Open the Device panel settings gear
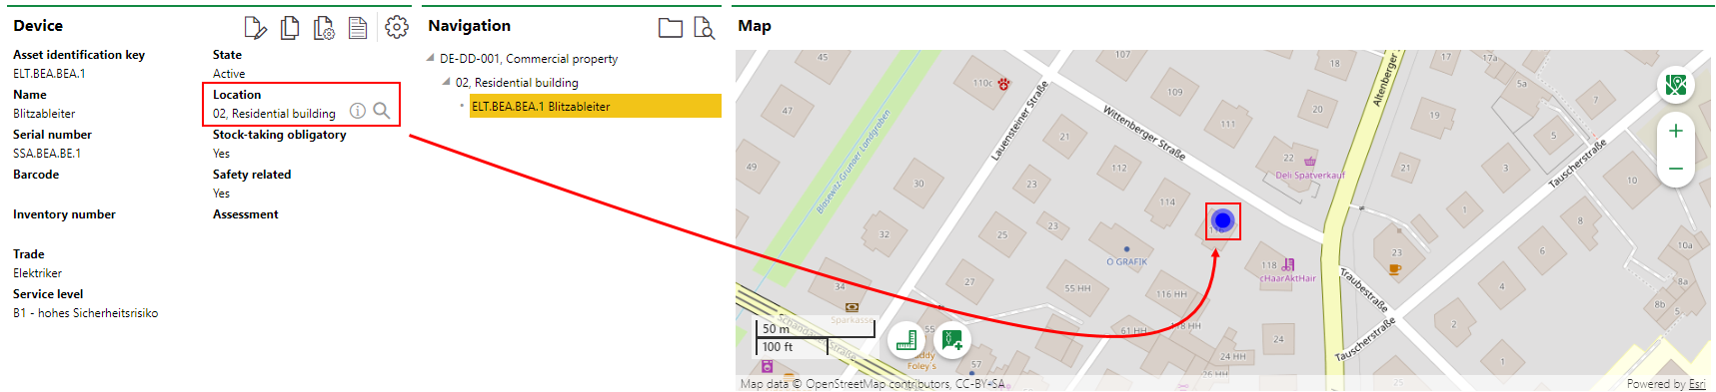 coord(396,27)
